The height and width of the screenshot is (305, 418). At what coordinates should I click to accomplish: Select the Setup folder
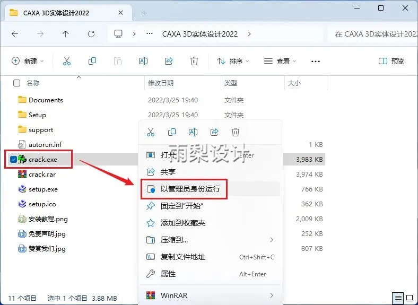click(x=37, y=115)
